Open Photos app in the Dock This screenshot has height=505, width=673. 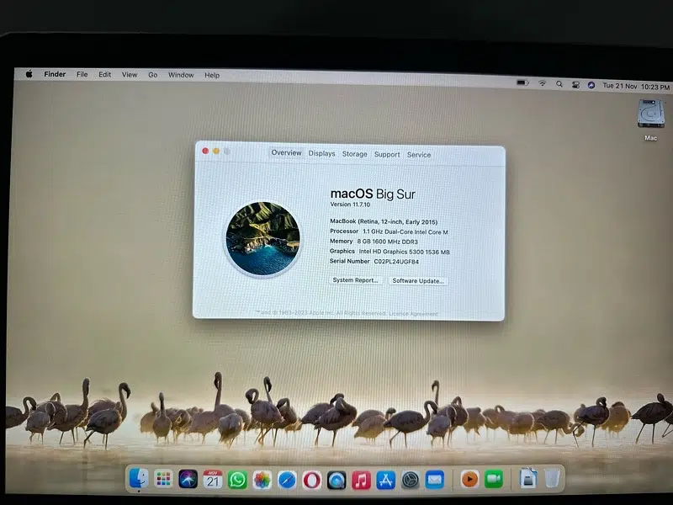point(262,480)
